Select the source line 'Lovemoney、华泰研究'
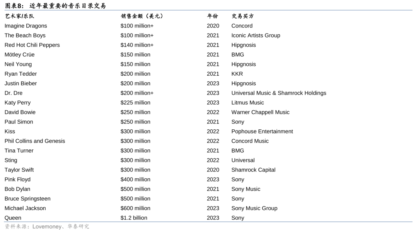This screenshot has height=232, width=417. pos(61,227)
